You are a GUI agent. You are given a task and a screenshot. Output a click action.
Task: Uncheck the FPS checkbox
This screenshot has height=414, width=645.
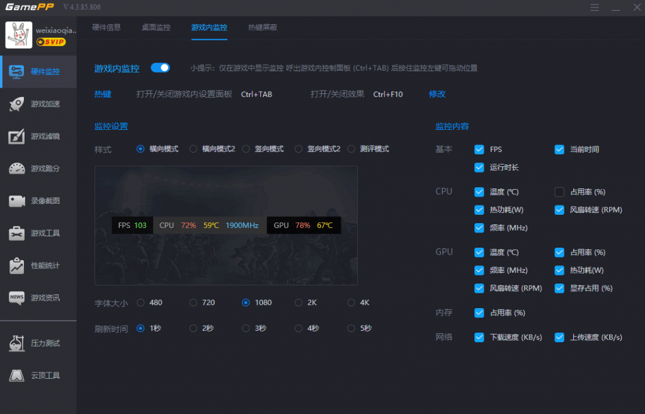479,149
